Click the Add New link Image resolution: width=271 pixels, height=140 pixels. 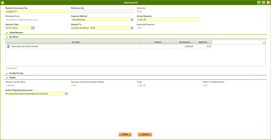(12, 68)
